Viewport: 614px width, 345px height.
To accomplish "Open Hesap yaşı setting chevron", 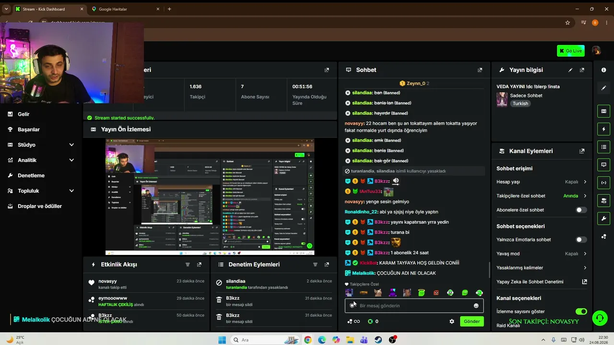I will coord(585,182).
